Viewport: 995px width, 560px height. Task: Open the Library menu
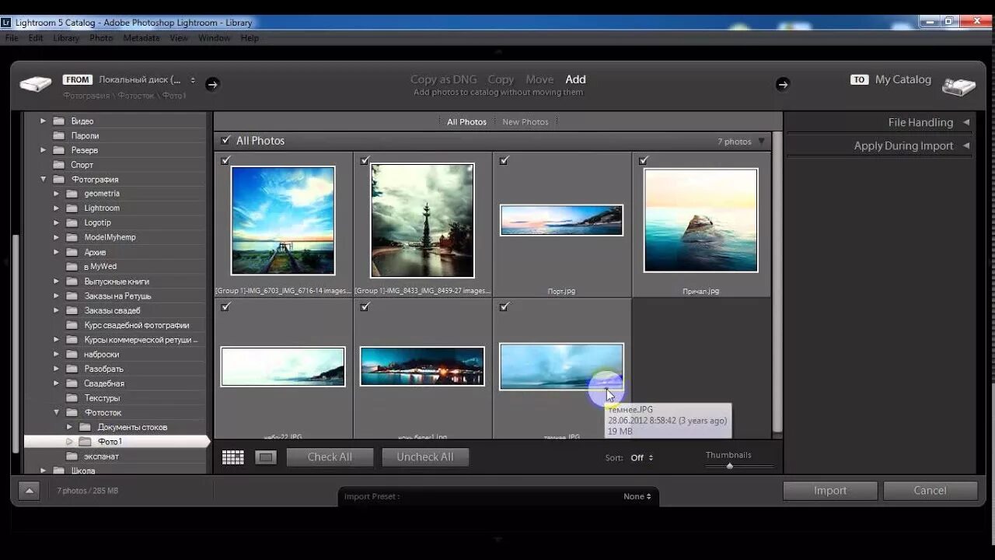(x=66, y=38)
